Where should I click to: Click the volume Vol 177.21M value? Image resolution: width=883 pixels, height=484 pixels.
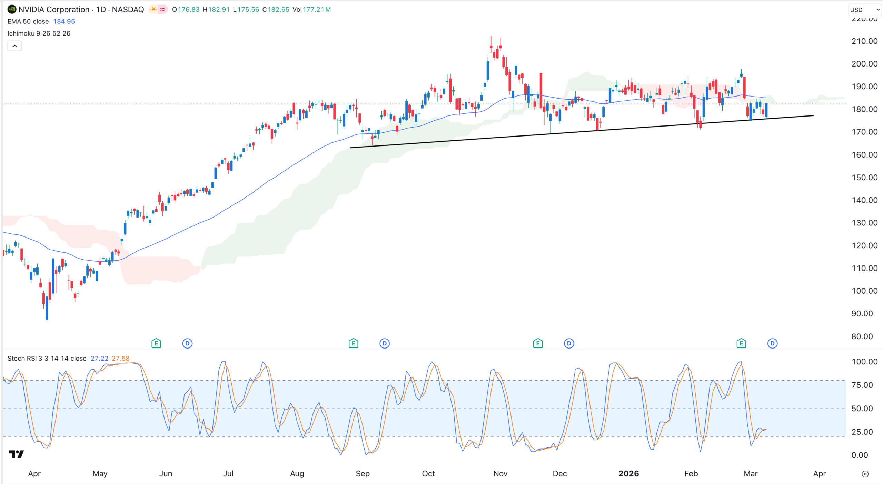(x=312, y=9)
